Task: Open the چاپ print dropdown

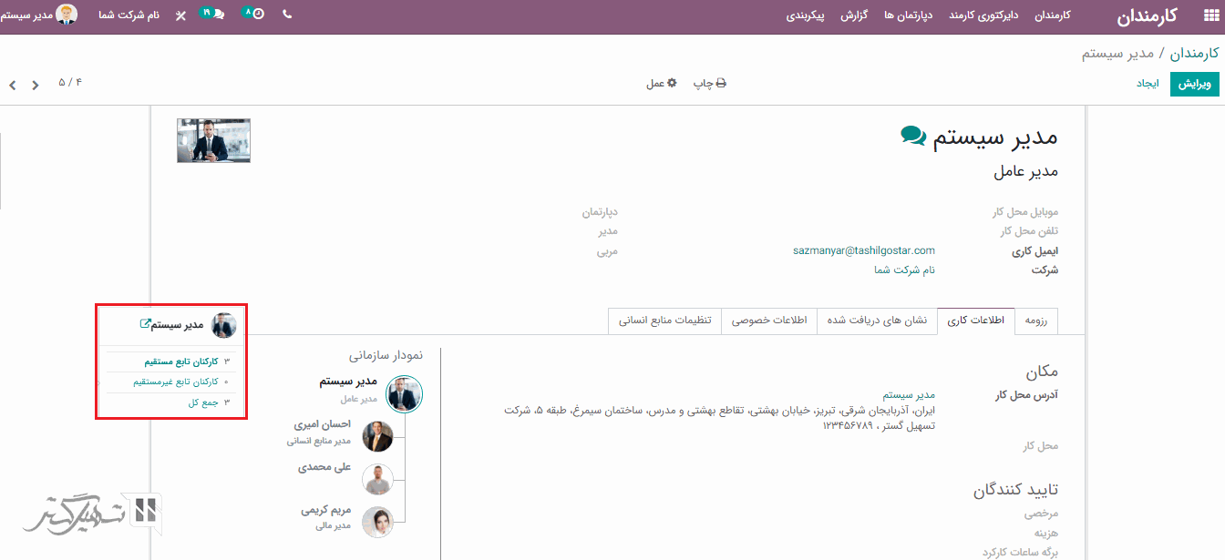Action: point(710,83)
